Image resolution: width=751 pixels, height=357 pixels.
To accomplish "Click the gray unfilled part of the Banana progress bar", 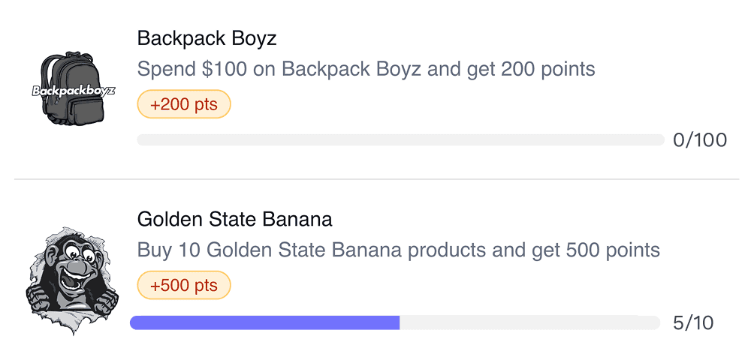I will [529, 322].
